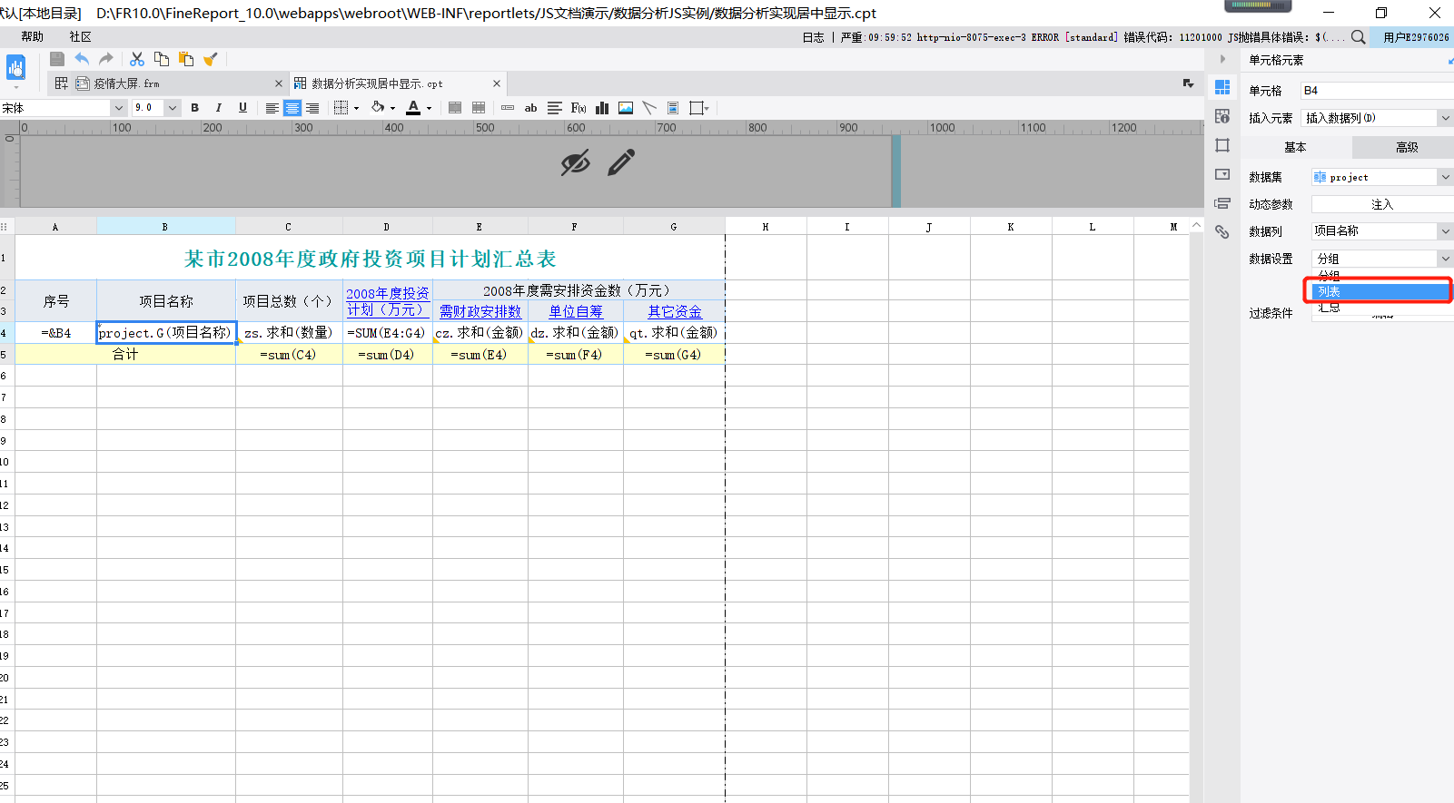Redo the last action

[x=106, y=59]
